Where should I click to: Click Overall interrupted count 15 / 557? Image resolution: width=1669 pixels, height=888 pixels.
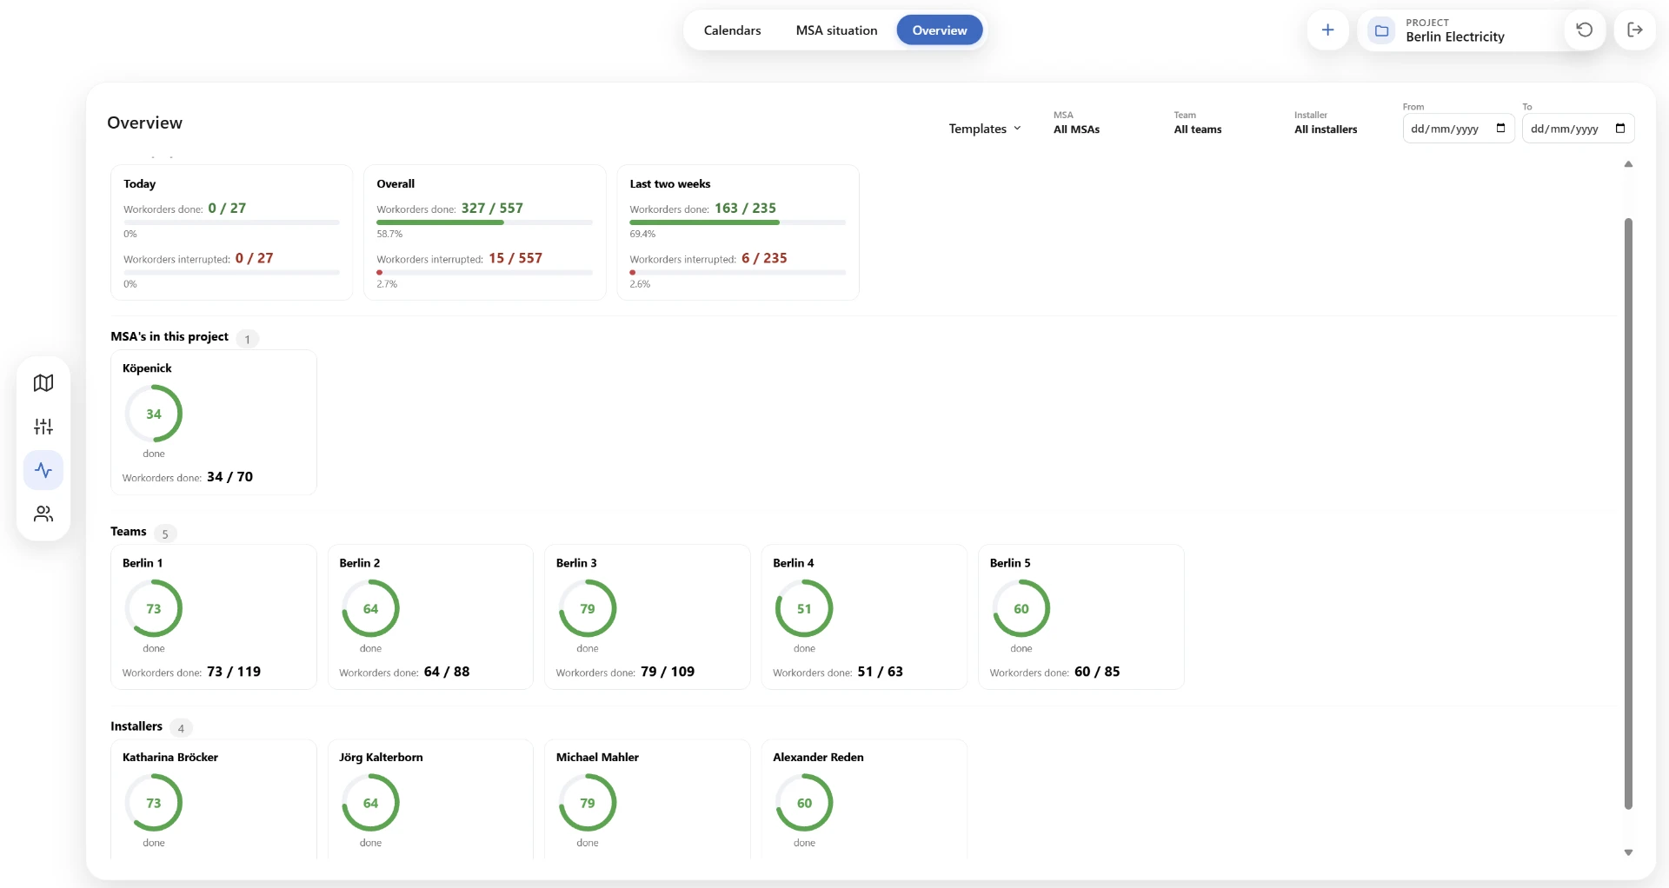click(x=515, y=258)
